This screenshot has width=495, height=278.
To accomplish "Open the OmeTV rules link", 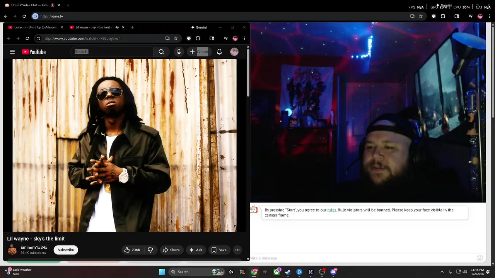I will [x=332, y=210].
